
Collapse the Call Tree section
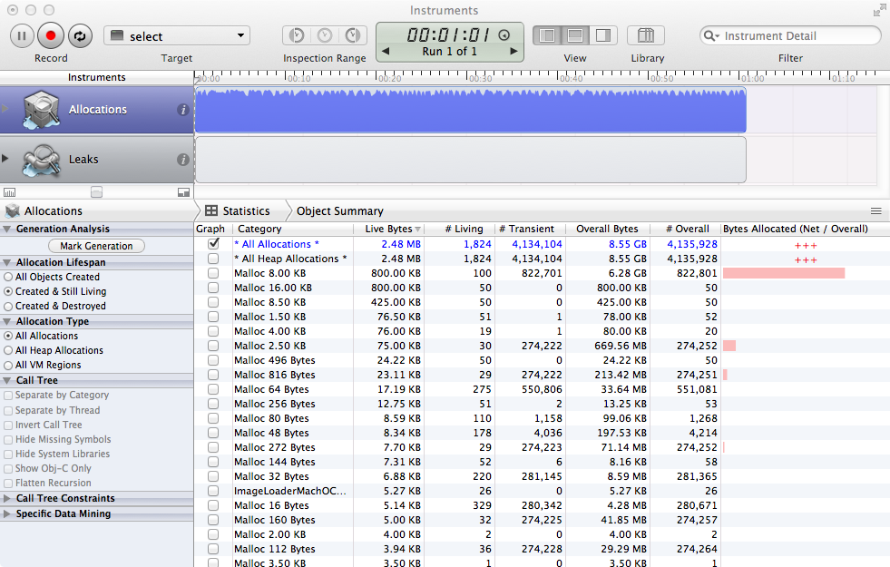tap(7, 380)
